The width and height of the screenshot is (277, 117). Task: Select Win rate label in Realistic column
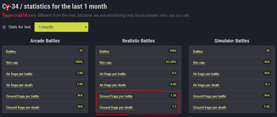[105, 63]
